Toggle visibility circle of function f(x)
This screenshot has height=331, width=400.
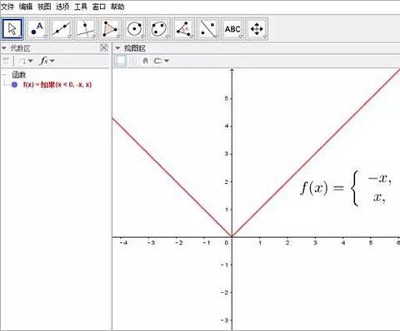pos(14,85)
